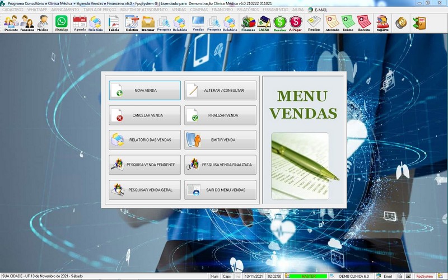Click the EMITIR VENDA button
Screen dimensions: 448x280
220,139
